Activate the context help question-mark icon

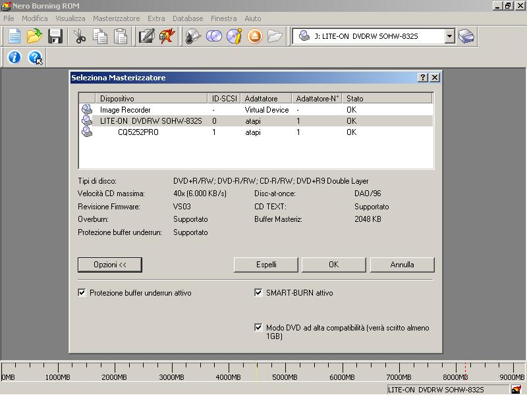tap(35, 57)
